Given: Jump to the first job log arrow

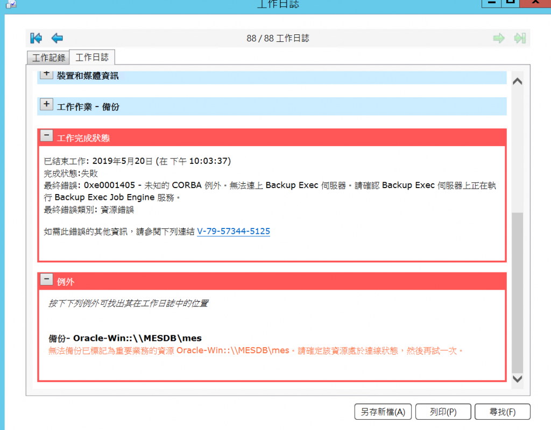Looking at the screenshot, I should (36, 38).
